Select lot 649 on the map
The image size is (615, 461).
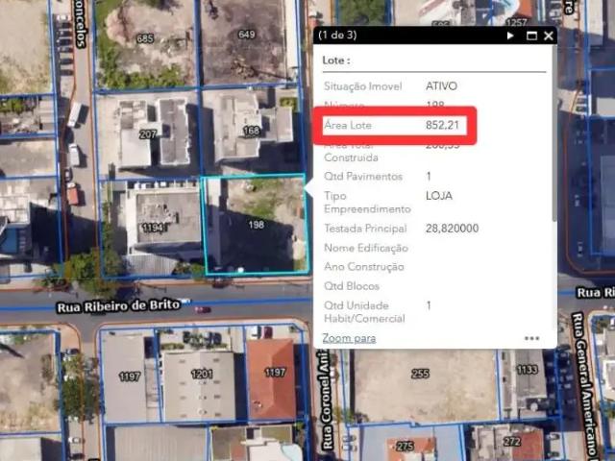coord(247,35)
